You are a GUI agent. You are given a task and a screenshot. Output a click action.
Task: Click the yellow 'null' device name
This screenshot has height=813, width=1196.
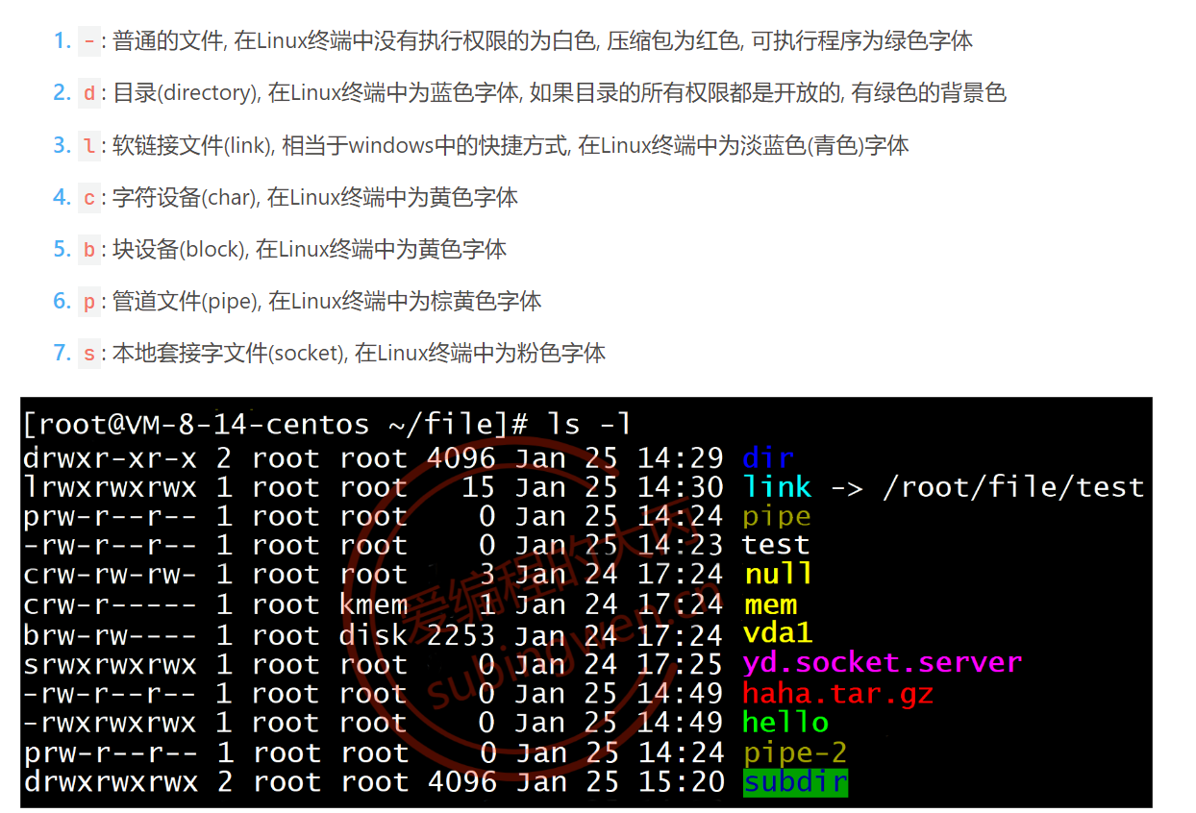pos(778,575)
